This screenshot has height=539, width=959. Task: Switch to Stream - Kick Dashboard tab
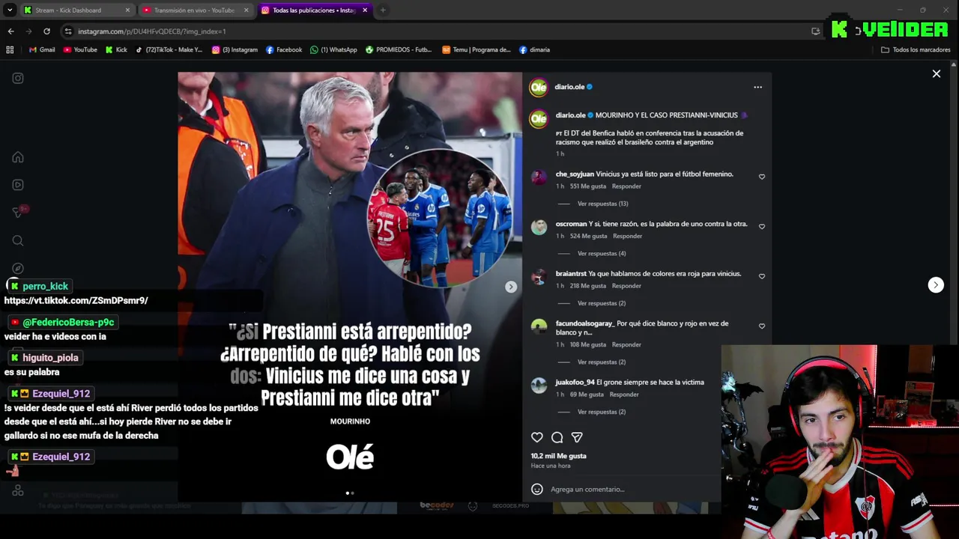coord(75,10)
